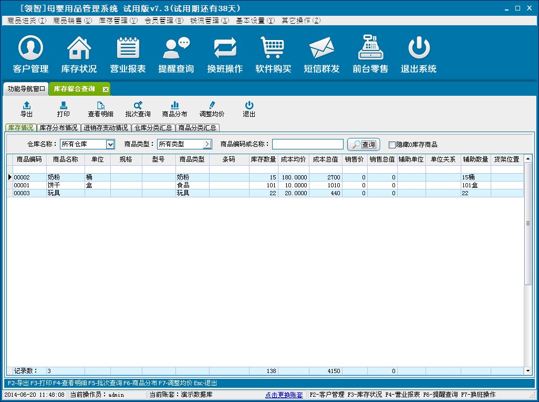Toggle 隐藏0库存商品 checkbox
The image size is (539, 402).
pyautogui.click(x=392, y=145)
